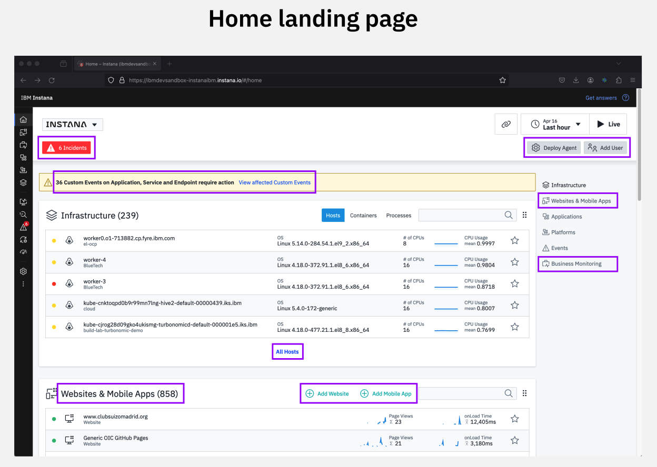657x467 pixels.
Task: Click Add Mobile App
Action: coord(385,393)
